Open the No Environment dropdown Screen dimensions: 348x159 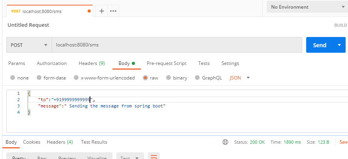(307, 7)
